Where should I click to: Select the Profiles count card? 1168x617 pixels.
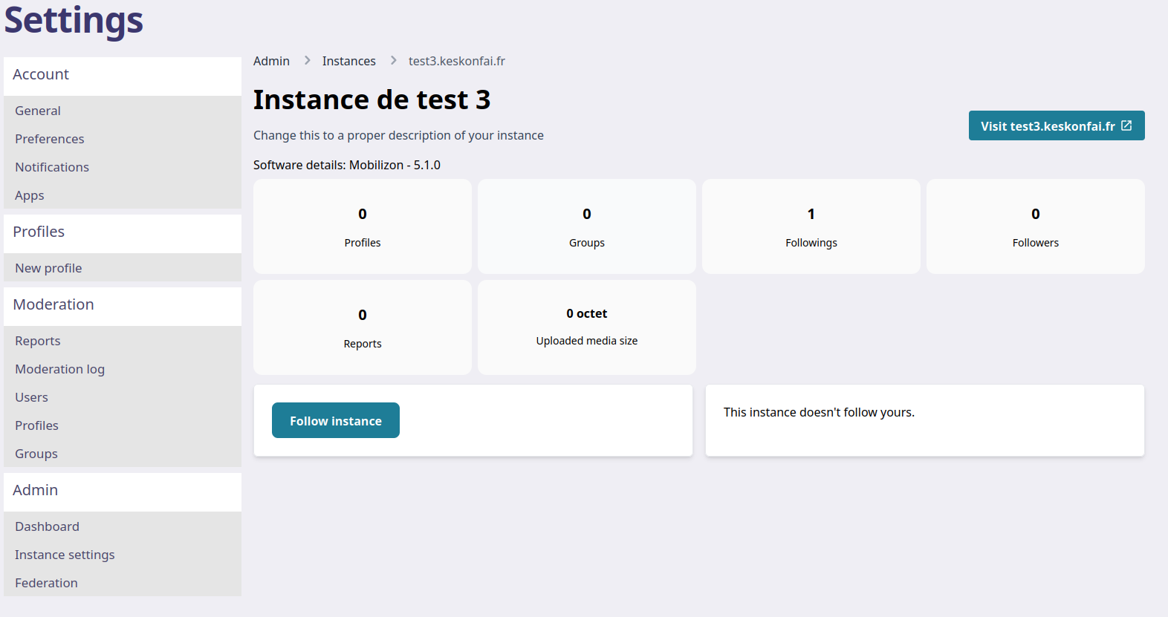(363, 226)
